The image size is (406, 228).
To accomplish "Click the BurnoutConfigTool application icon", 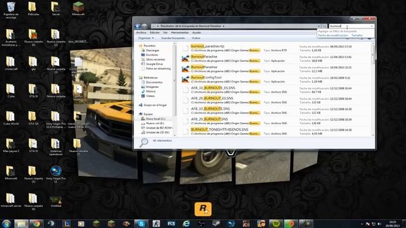I will tap(185, 79).
